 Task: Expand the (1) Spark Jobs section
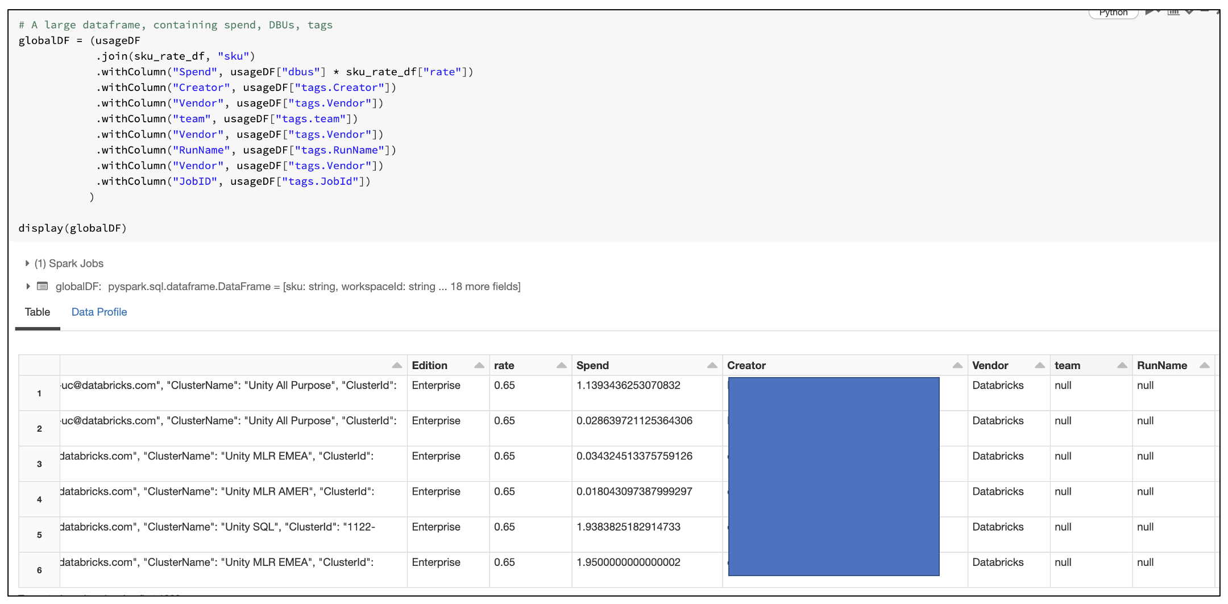[27, 263]
